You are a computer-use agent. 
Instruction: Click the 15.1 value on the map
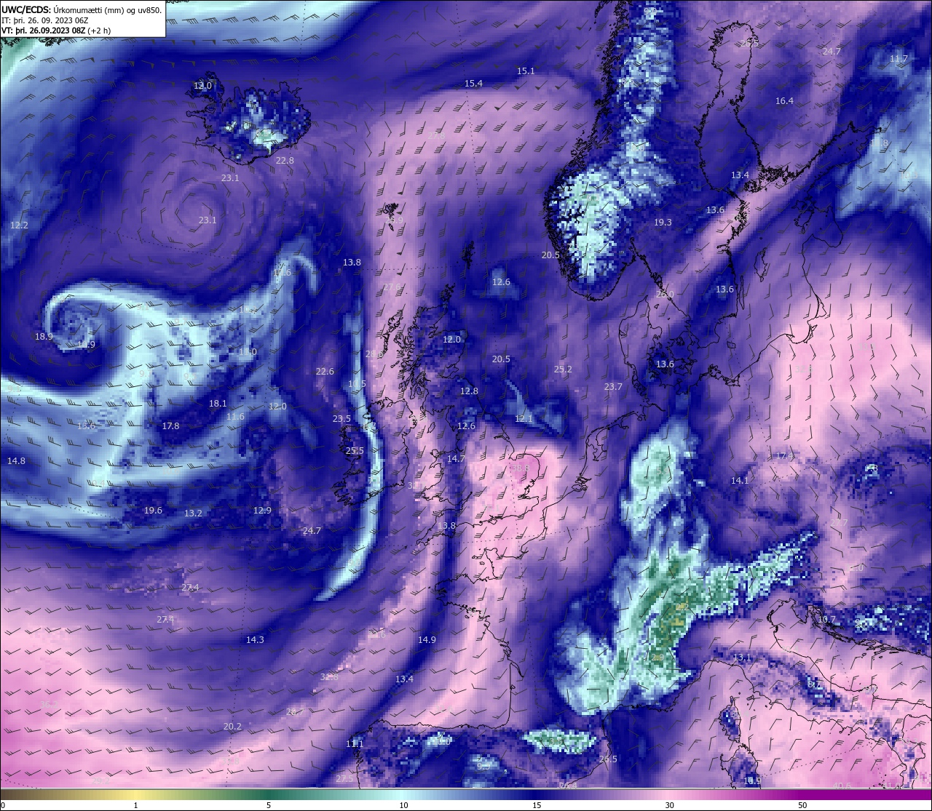click(526, 71)
